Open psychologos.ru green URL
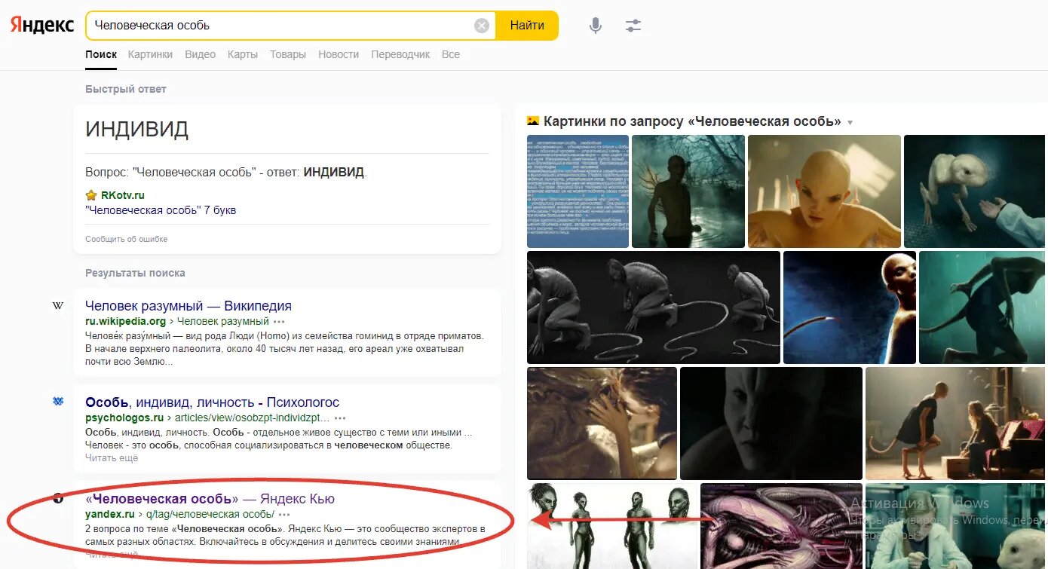Image resolution: width=1048 pixels, height=569 pixels. 124,418
